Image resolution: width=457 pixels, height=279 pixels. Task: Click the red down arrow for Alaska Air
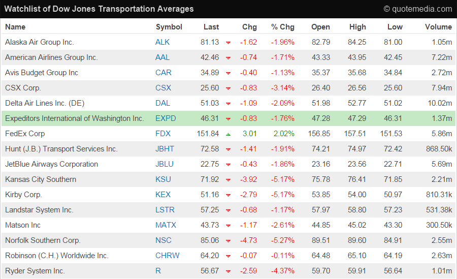tap(228, 43)
